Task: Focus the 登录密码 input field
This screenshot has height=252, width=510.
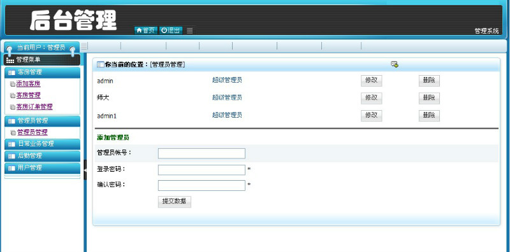Action: [x=201, y=170]
